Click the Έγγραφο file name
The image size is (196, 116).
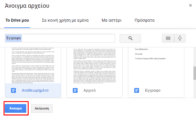pyautogui.click(x=153, y=90)
